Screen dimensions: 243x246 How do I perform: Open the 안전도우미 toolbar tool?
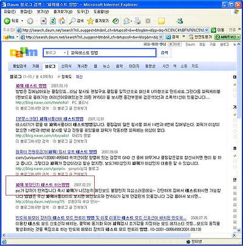click(200, 37)
